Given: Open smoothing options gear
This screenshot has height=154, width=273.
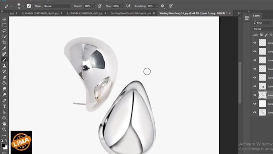Looking at the screenshot, I should 163,6.
